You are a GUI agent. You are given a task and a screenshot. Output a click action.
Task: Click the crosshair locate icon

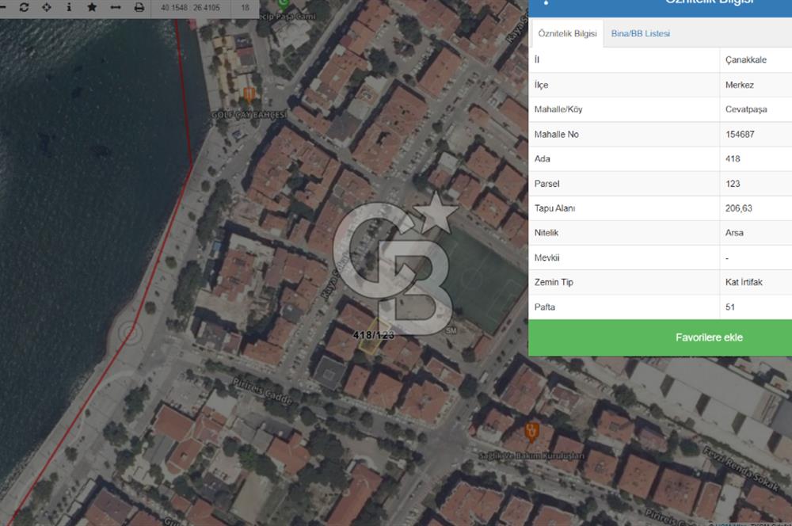[x=46, y=7]
